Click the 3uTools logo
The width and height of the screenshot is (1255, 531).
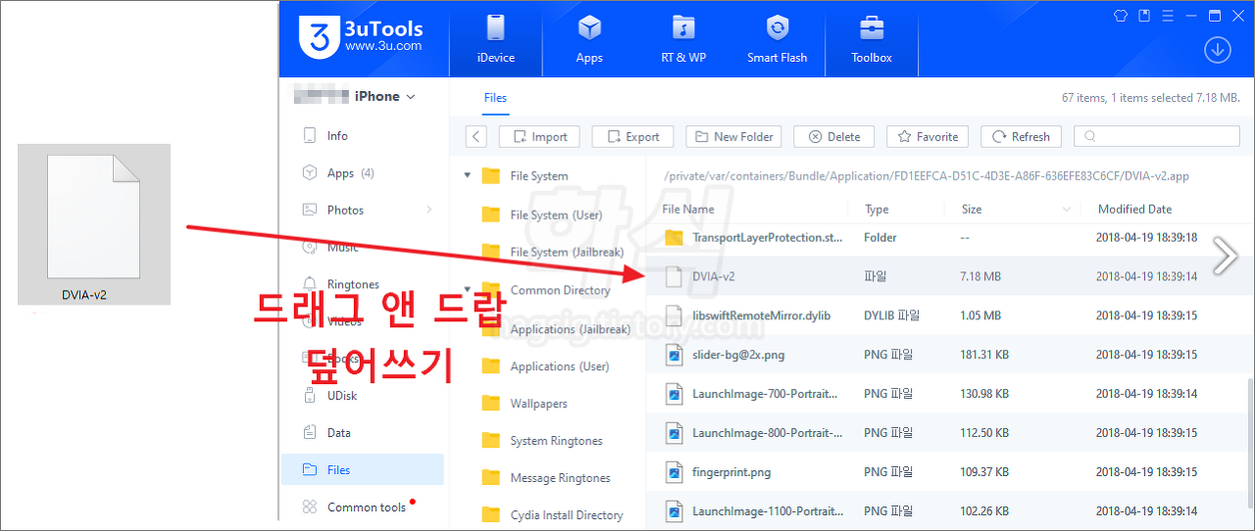361,37
